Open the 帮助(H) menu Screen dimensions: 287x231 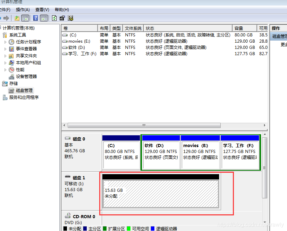point(62,10)
